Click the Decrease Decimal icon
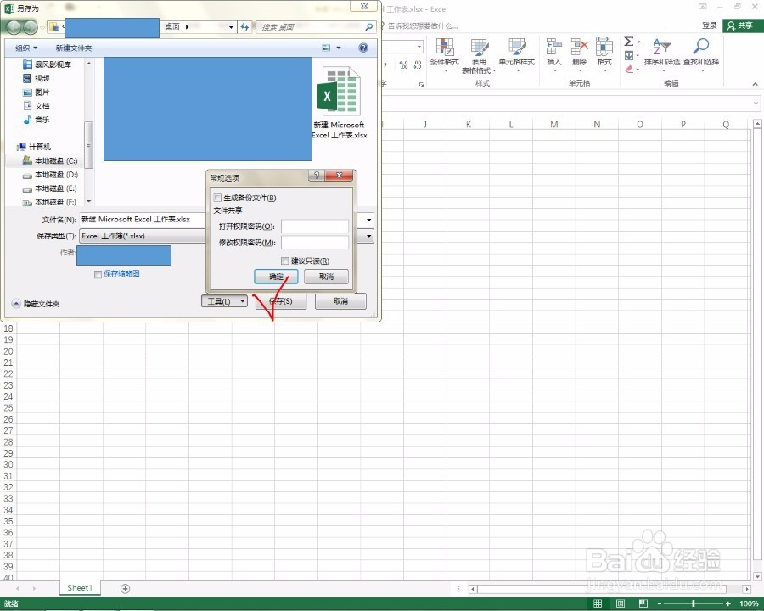Image resolution: width=764 pixels, height=611 pixels. pos(417,64)
